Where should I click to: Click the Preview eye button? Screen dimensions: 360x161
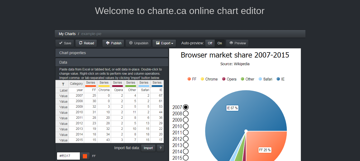click(237, 43)
